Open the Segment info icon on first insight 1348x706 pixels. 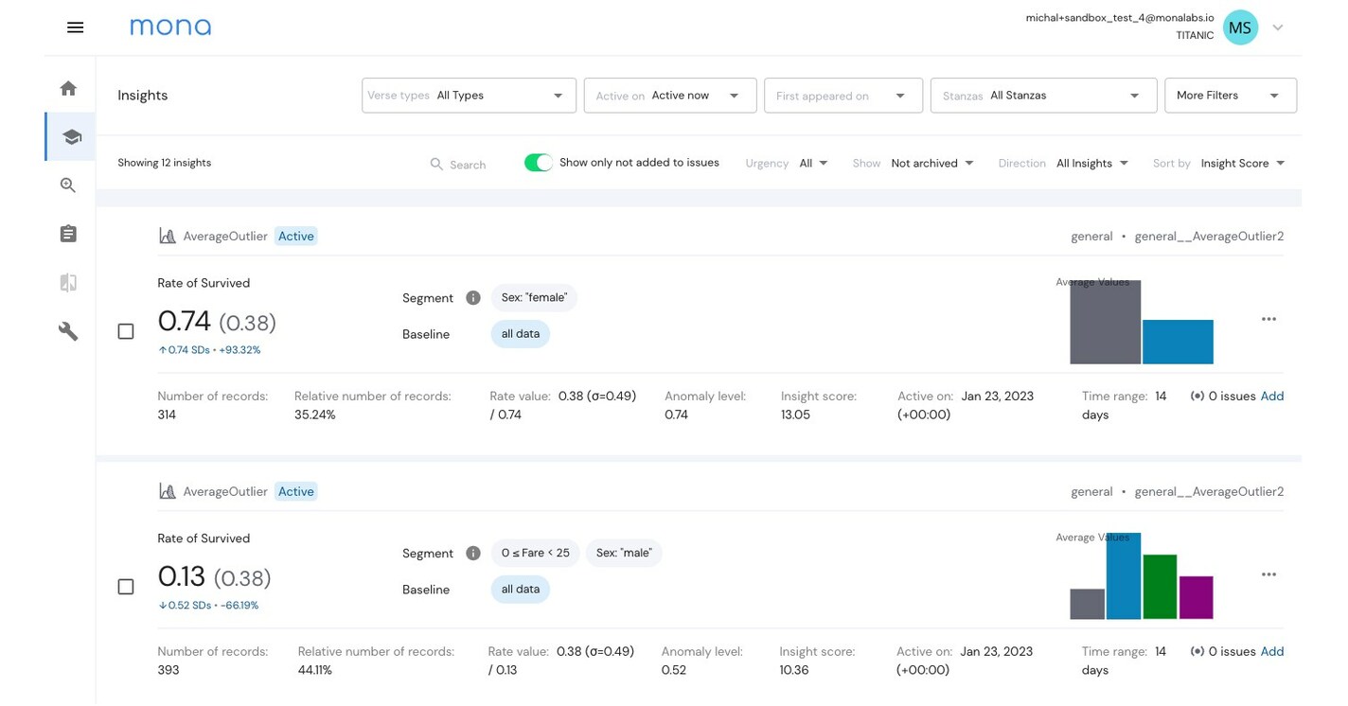(472, 297)
